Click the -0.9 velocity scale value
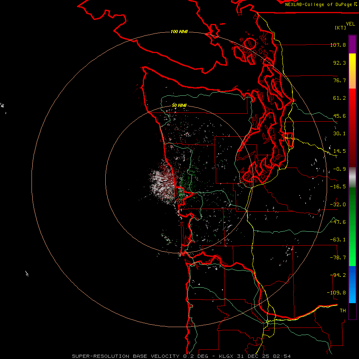Image resolution: width=359 pixels, height=359 pixels. click(339, 169)
